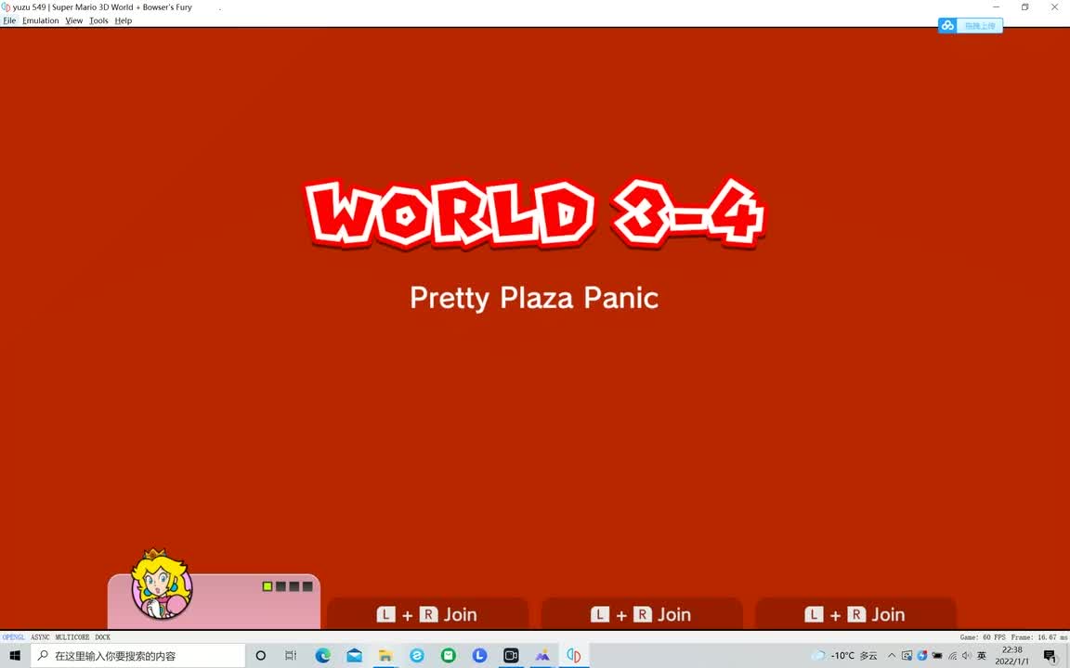Open the Help menu
Image resolution: width=1070 pixels, height=668 pixels.
pyautogui.click(x=123, y=20)
